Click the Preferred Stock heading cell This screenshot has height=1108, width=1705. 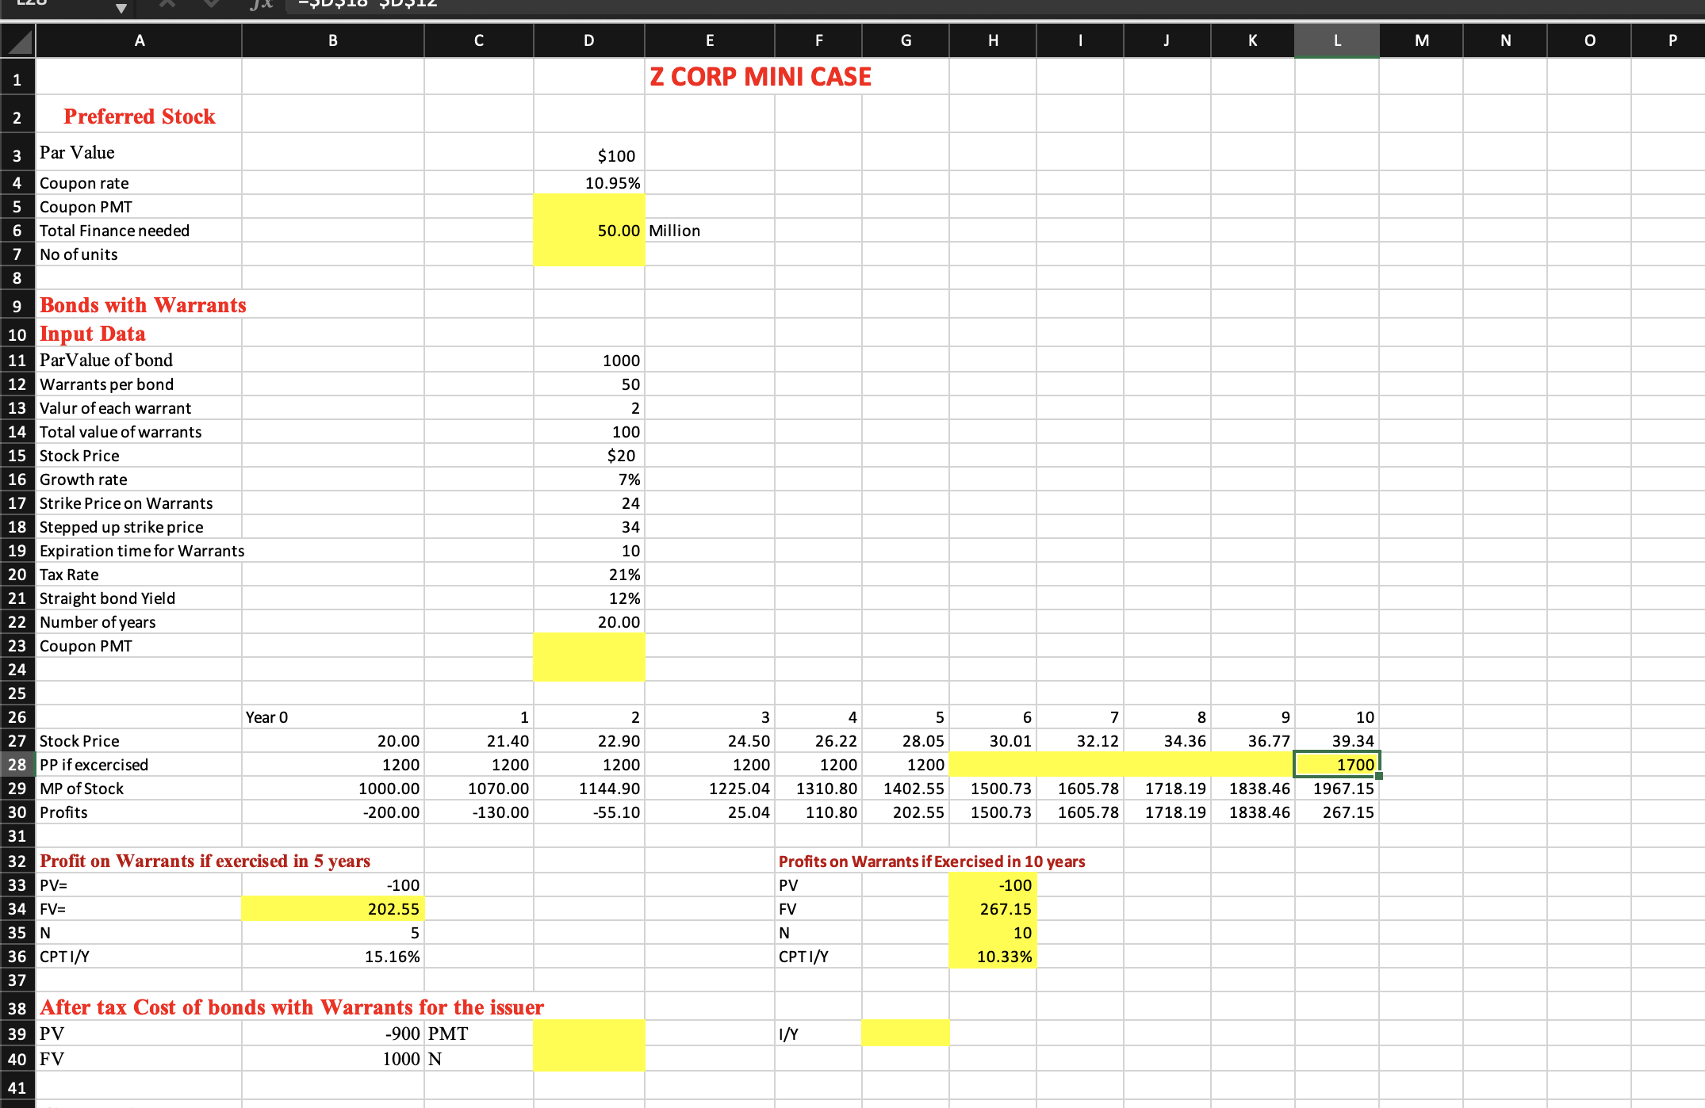pos(139,116)
